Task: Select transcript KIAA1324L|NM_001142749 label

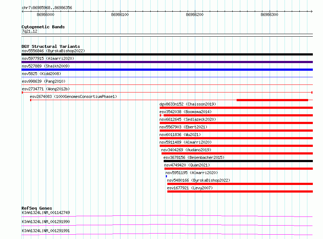Action: (x=46, y=213)
